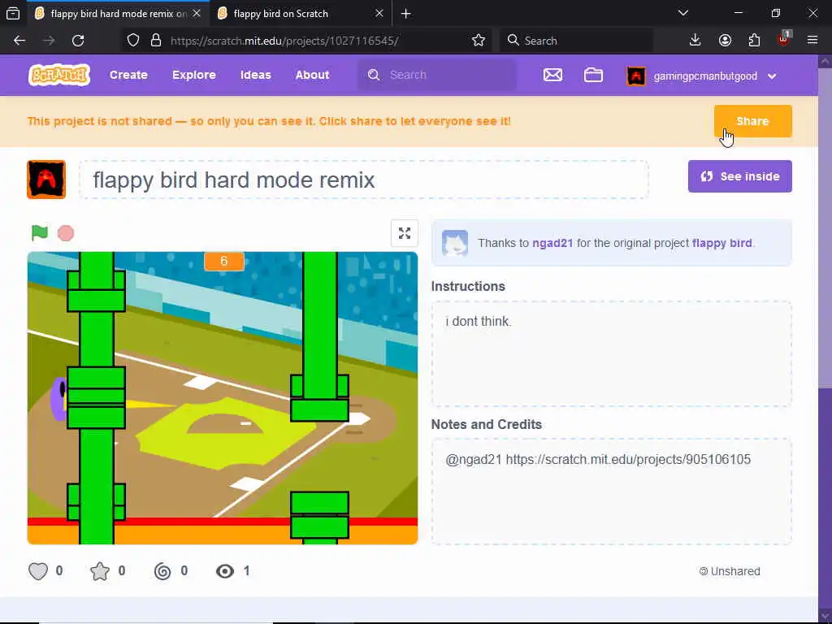Click the site padlock icon

156,41
